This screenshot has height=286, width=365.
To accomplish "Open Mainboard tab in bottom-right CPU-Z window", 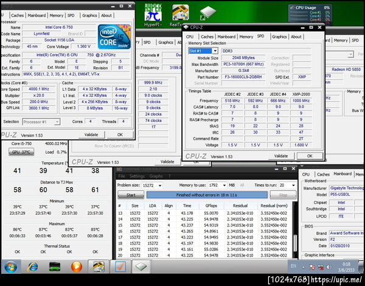I will click(342, 174).
